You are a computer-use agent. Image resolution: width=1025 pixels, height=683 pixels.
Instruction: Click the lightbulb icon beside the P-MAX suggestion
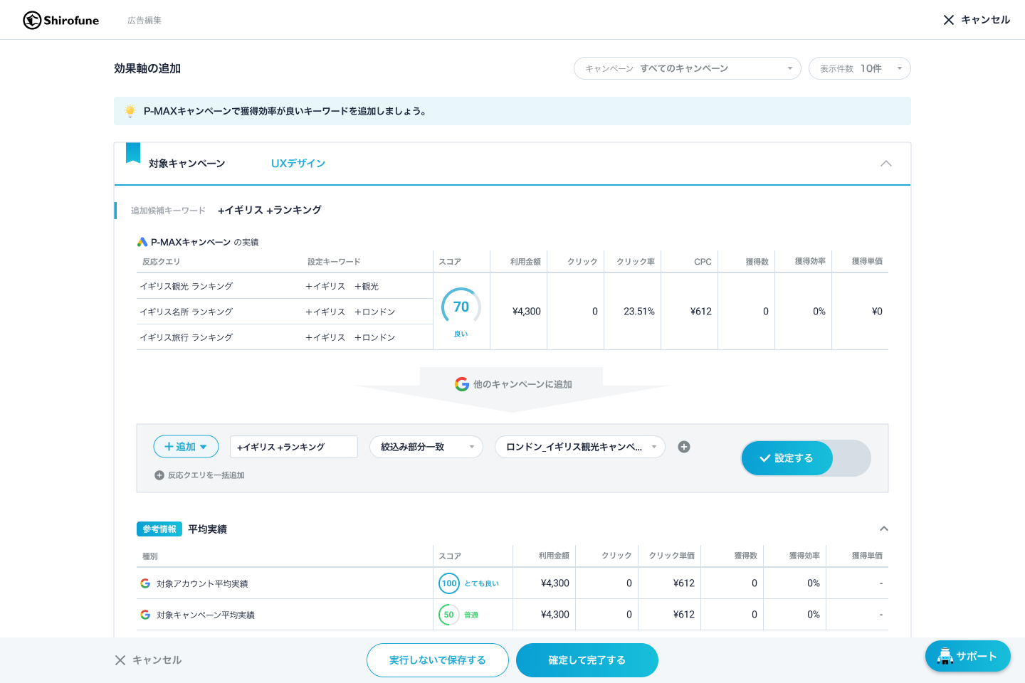tap(131, 111)
